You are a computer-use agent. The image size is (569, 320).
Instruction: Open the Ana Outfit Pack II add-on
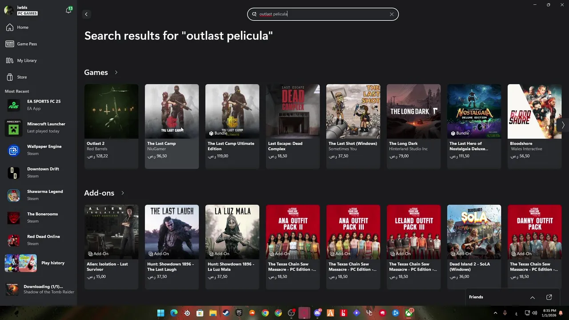point(293,247)
